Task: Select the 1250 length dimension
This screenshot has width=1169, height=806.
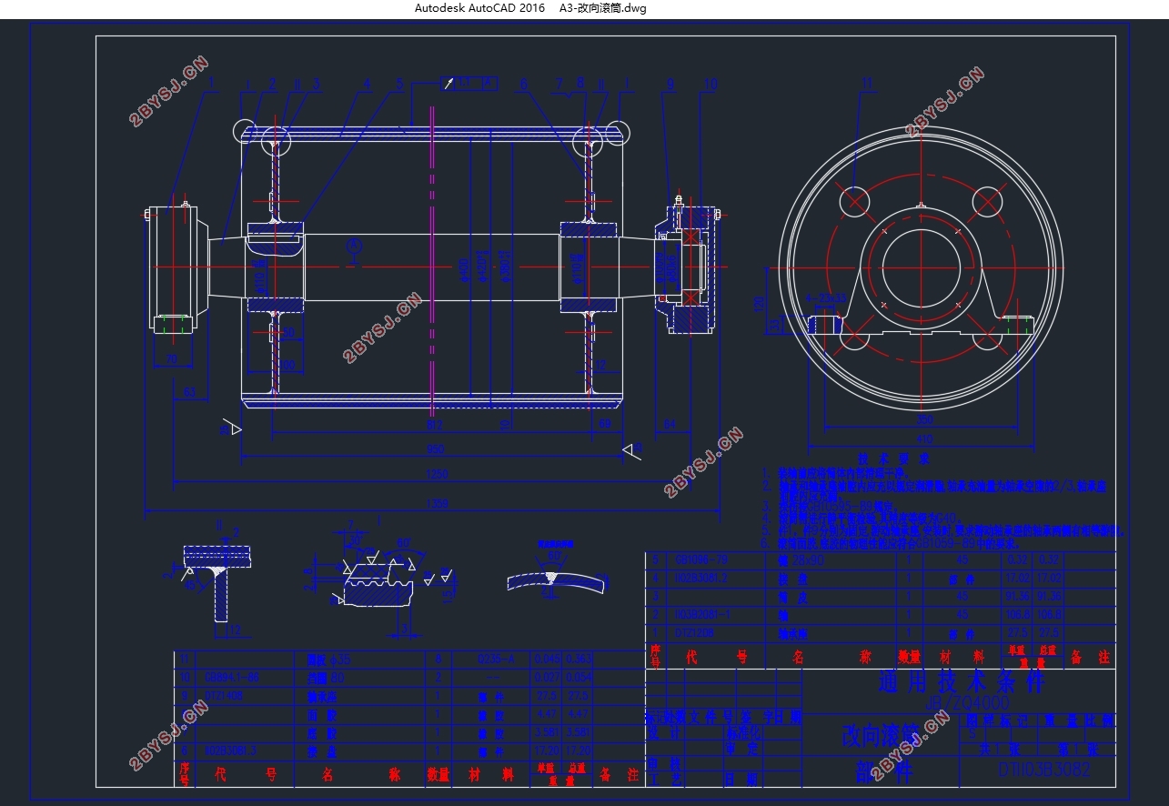Action: click(438, 475)
